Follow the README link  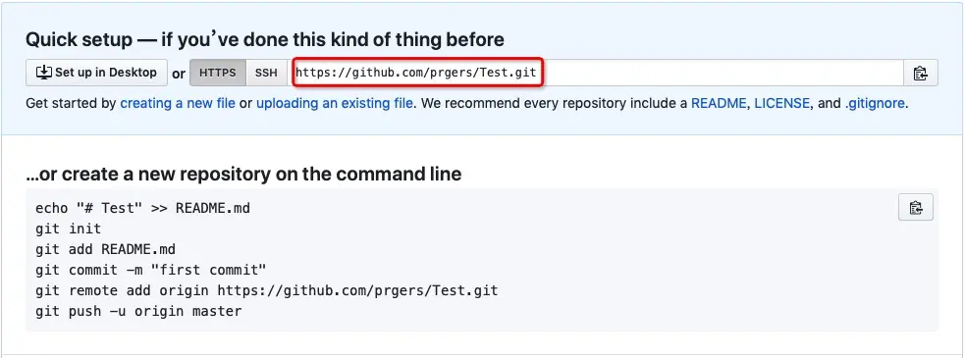click(719, 103)
